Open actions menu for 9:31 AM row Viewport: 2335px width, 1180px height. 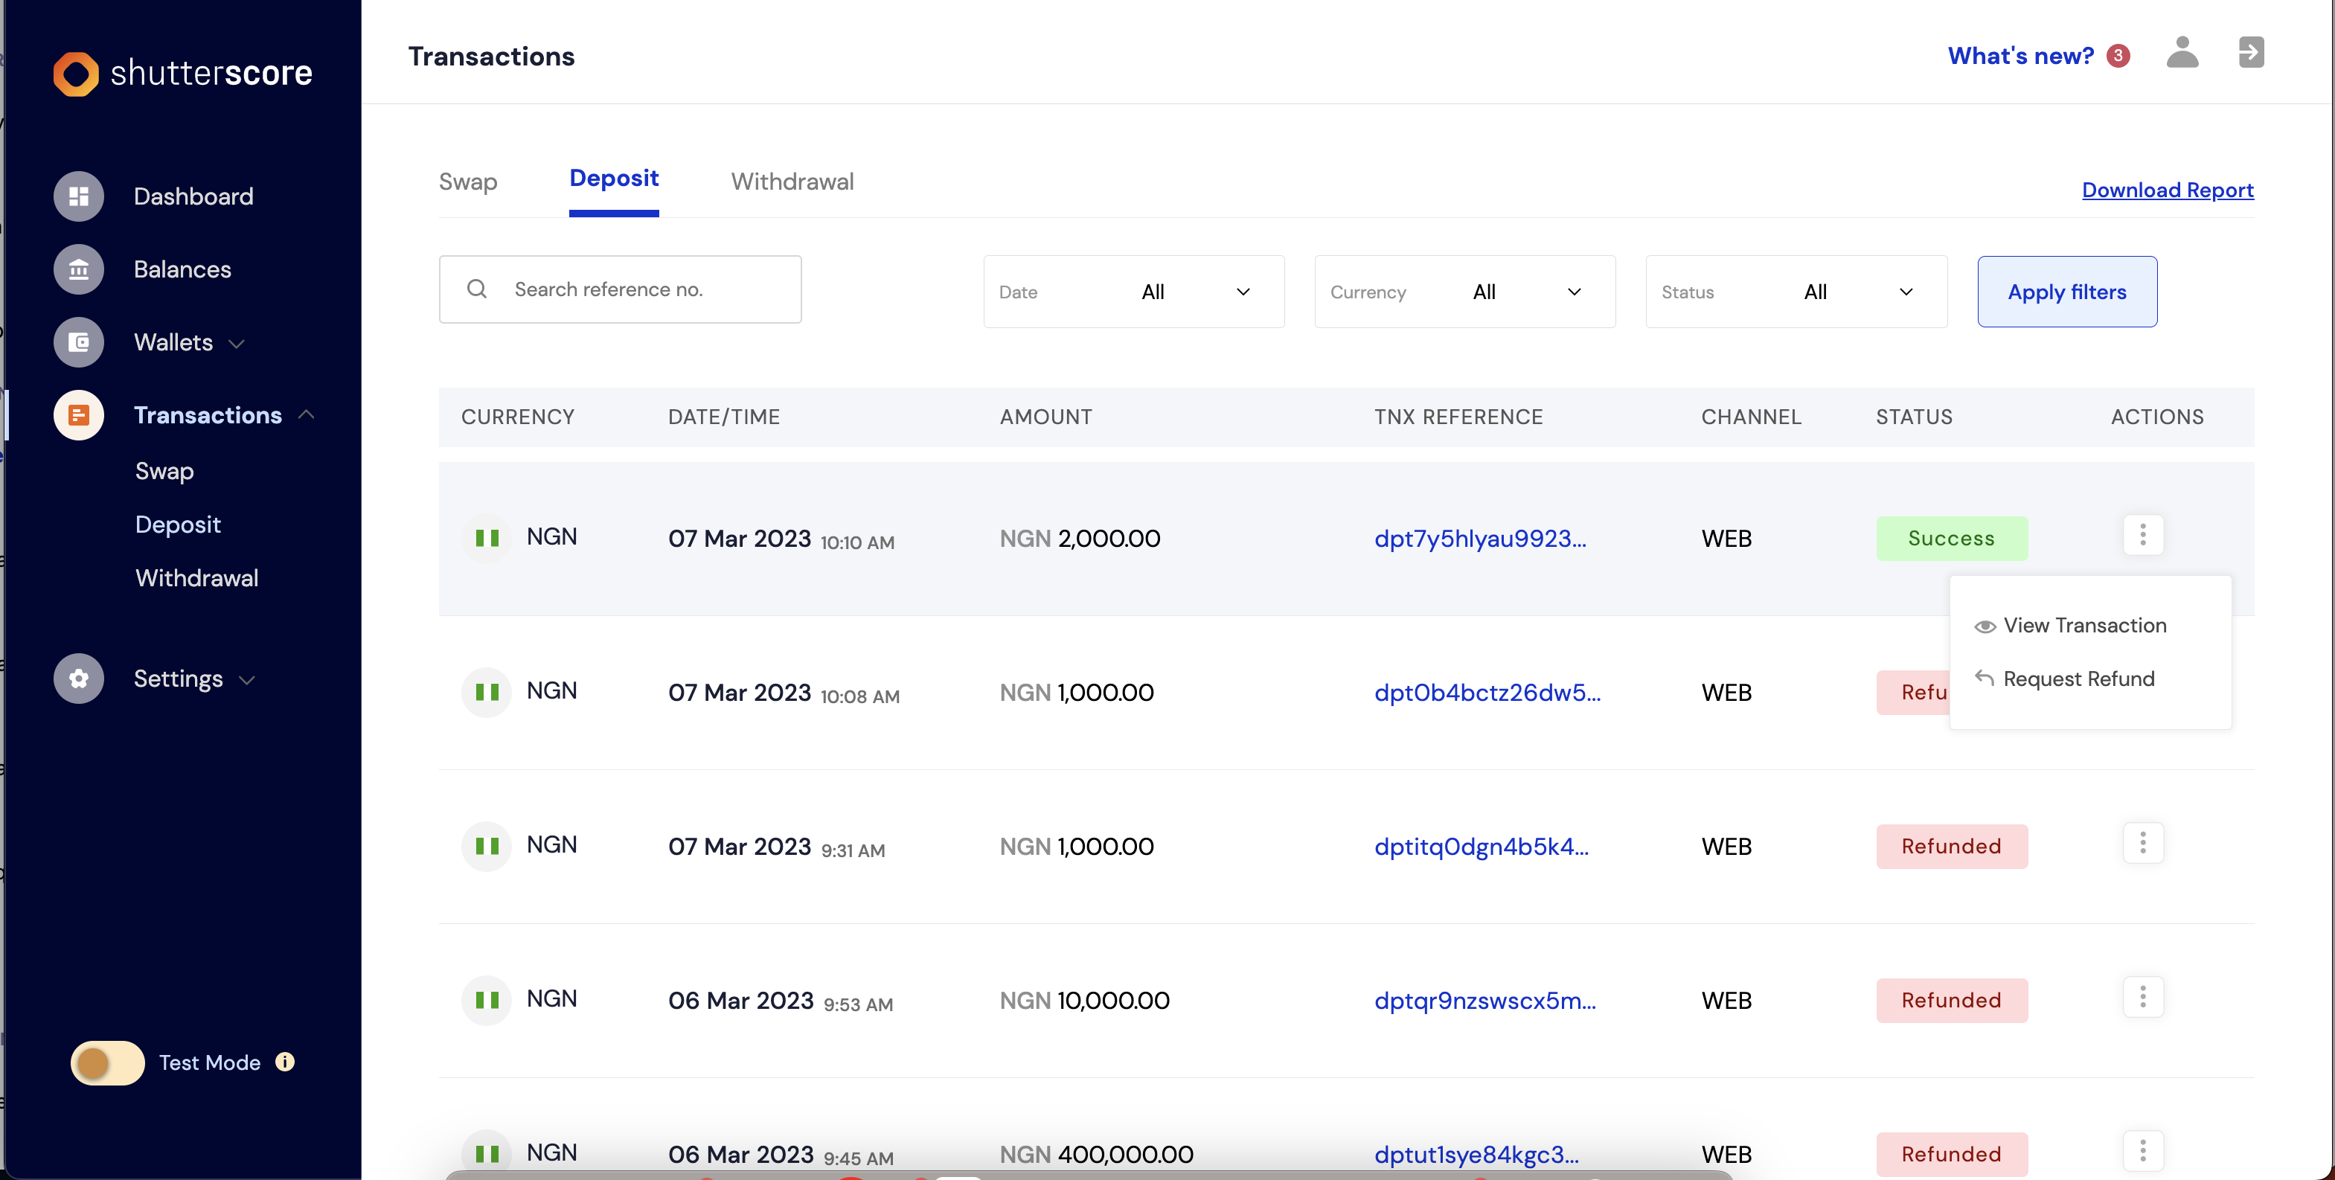(x=2143, y=844)
